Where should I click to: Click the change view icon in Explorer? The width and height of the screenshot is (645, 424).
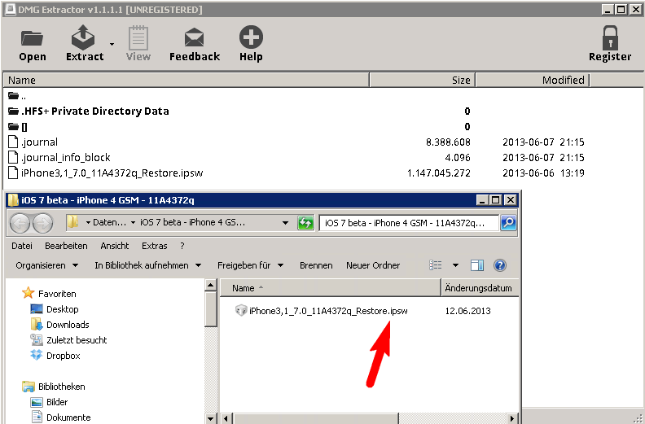[x=436, y=265]
